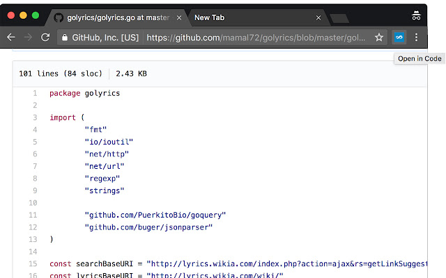Click line number 3

point(35,117)
